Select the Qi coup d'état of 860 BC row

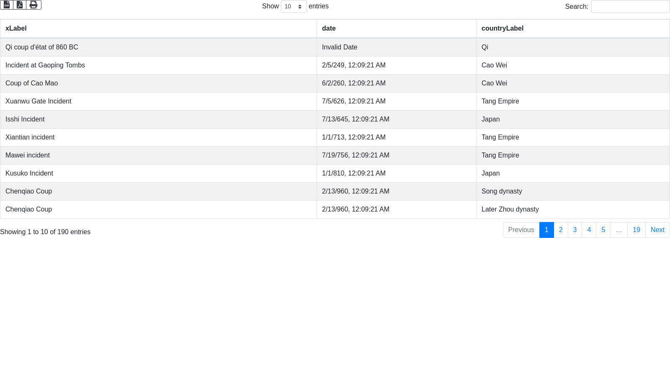coord(42,47)
